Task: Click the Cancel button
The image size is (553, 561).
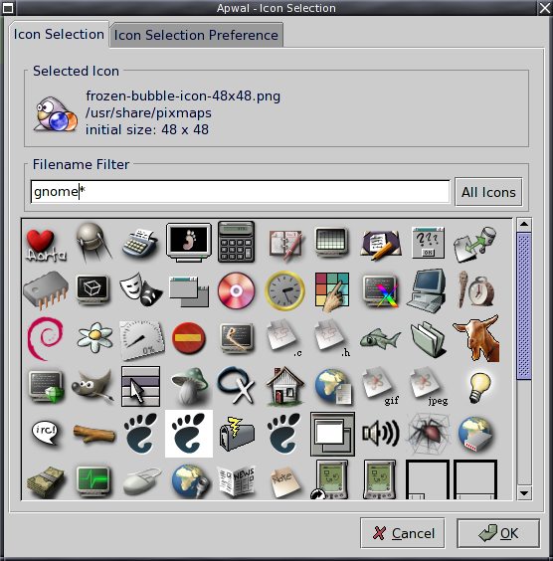Action: point(403,533)
